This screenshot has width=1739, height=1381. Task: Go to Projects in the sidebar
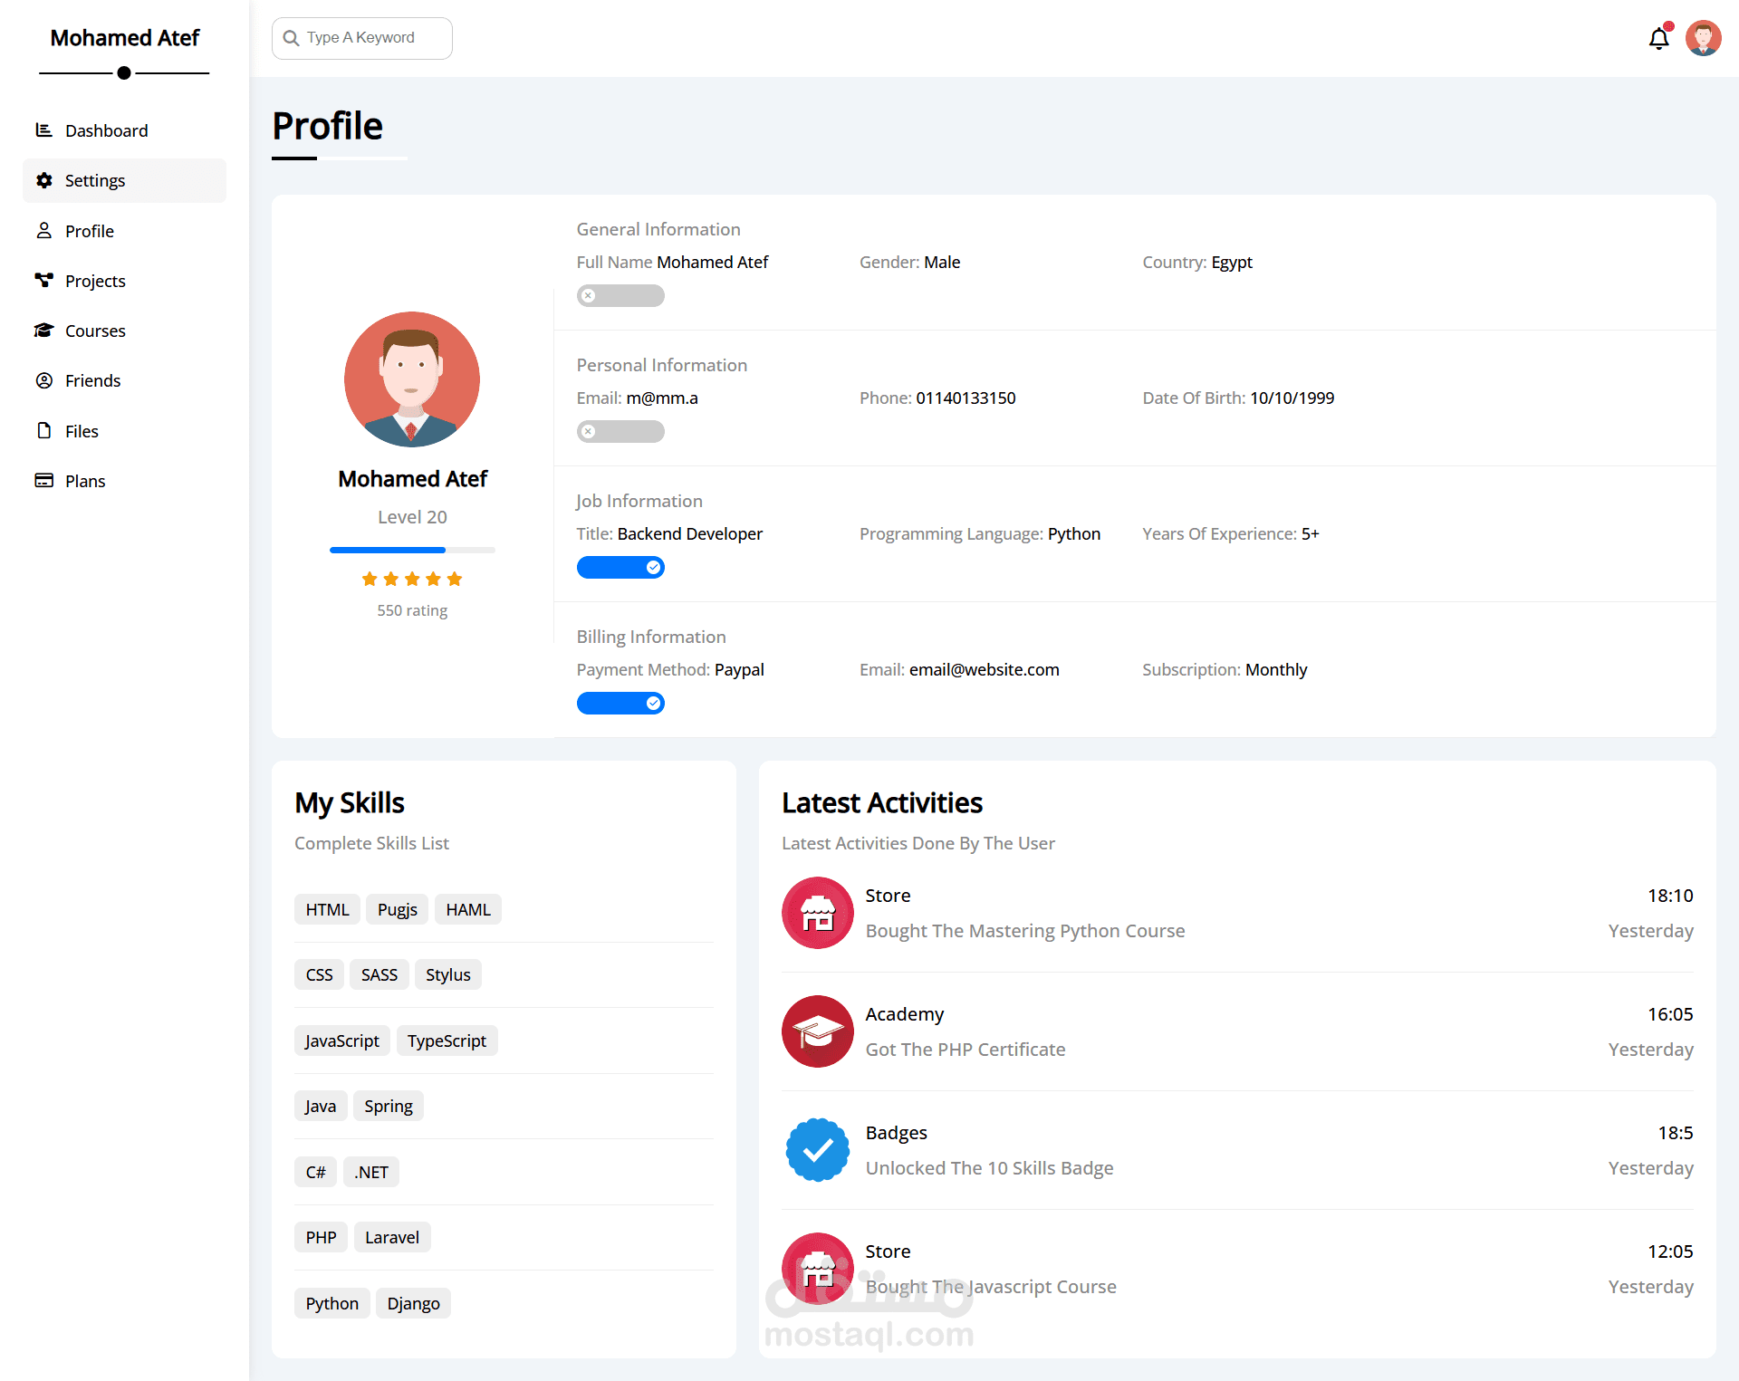(95, 281)
